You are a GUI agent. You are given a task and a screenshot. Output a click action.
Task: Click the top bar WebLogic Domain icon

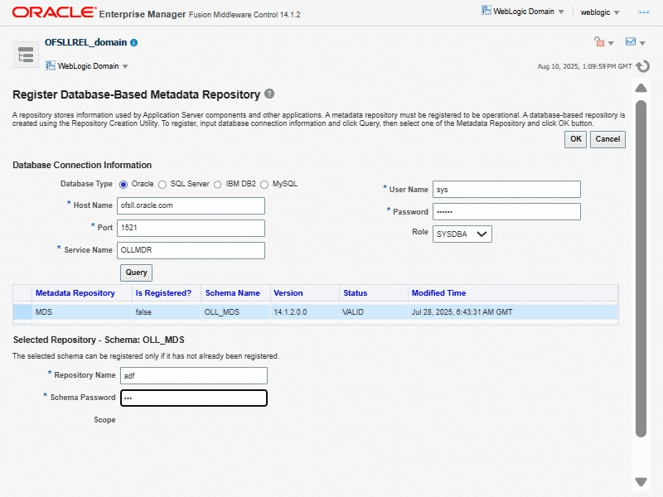coord(486,10)
